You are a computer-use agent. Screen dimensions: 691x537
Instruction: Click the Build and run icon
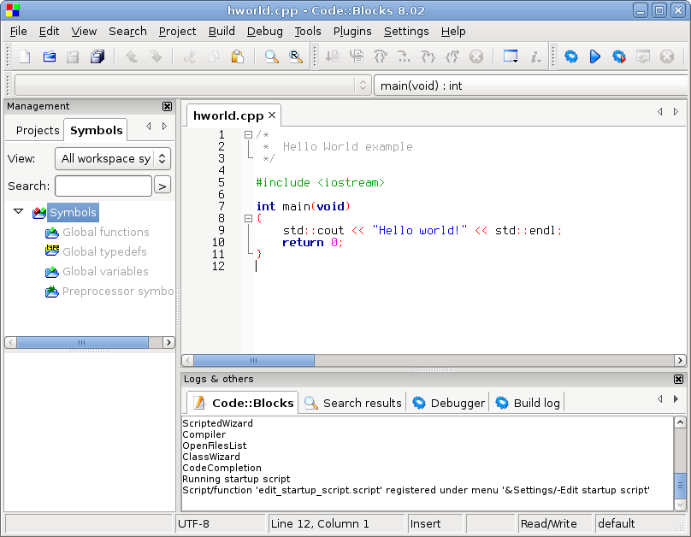(x=618, y=57)
